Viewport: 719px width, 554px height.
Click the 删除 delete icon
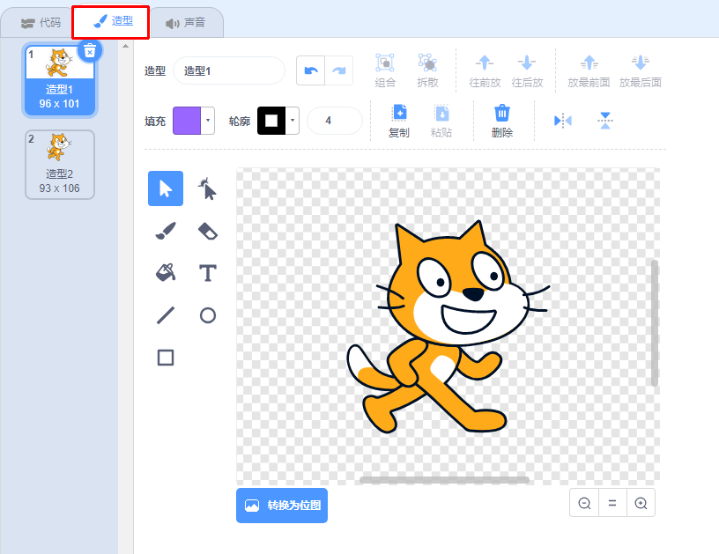(x=502, y=113)
